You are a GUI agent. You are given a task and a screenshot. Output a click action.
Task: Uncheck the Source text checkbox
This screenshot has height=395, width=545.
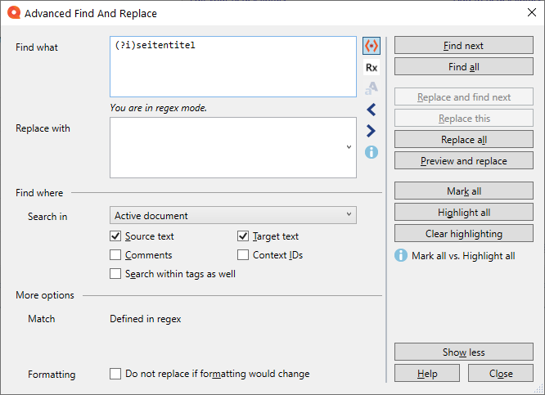pos(116,236)
